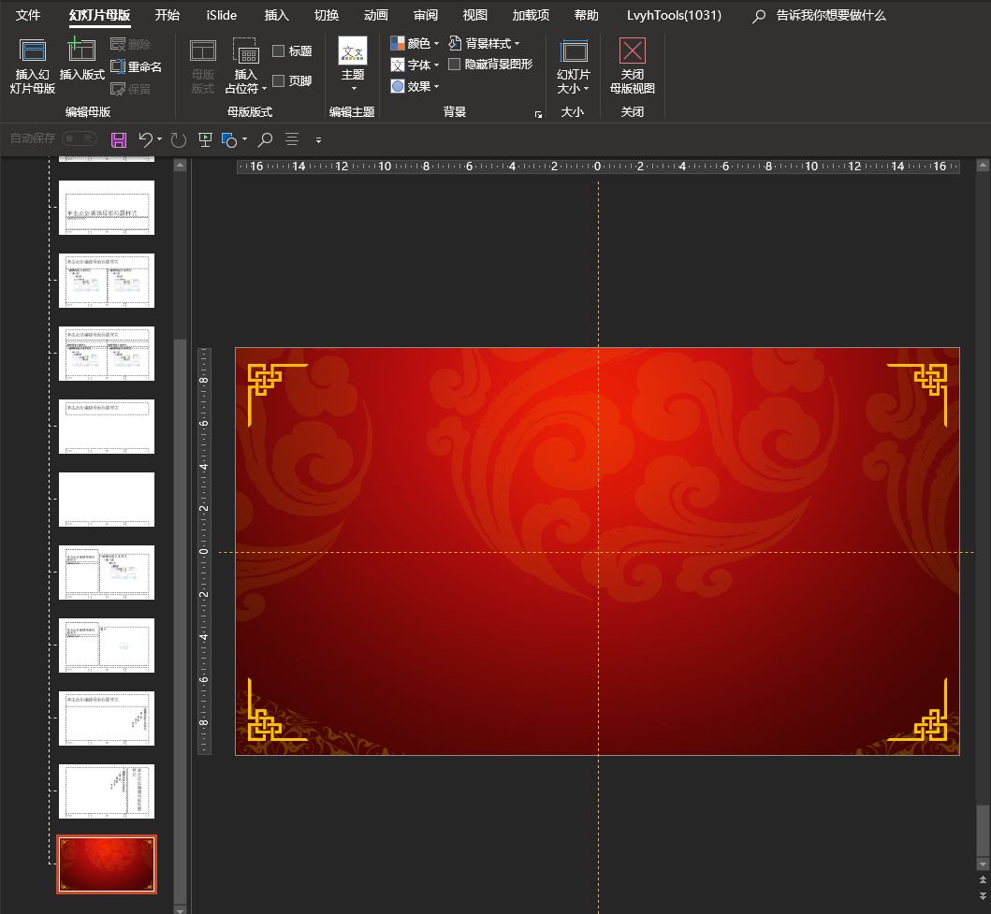Click the purple save icon
This screenshot has height=914, width=991.
click(x=119, y=139)
